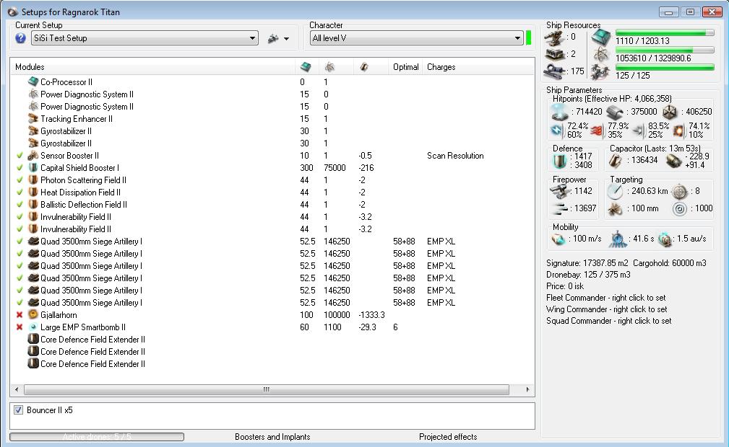This screenshot has height=447, width=729.
Task: Click the targeting range icon showing 240.63 km
Action: click(x=615, y=191)
